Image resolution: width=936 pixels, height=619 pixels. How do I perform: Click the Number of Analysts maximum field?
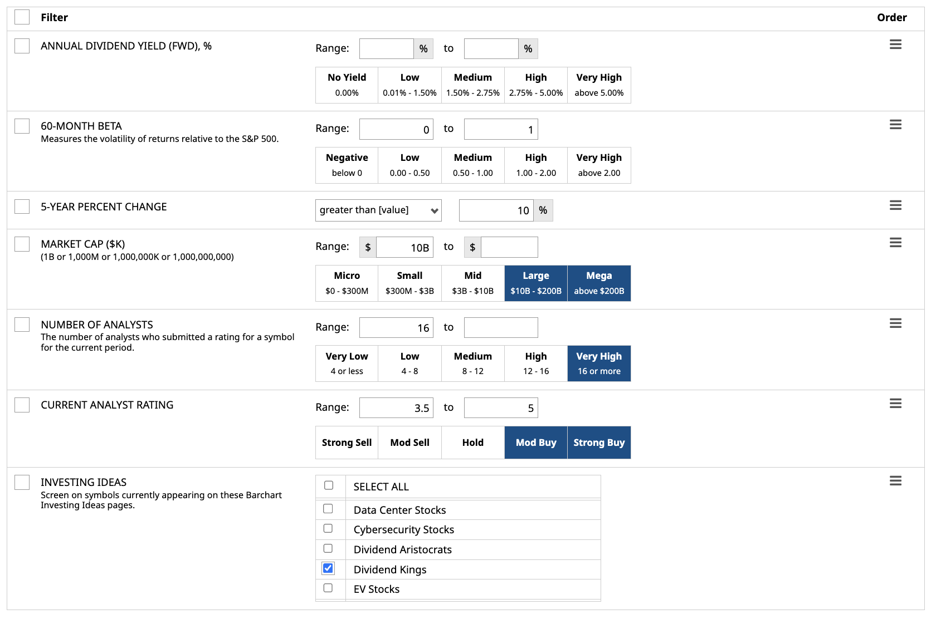(501, 327)
